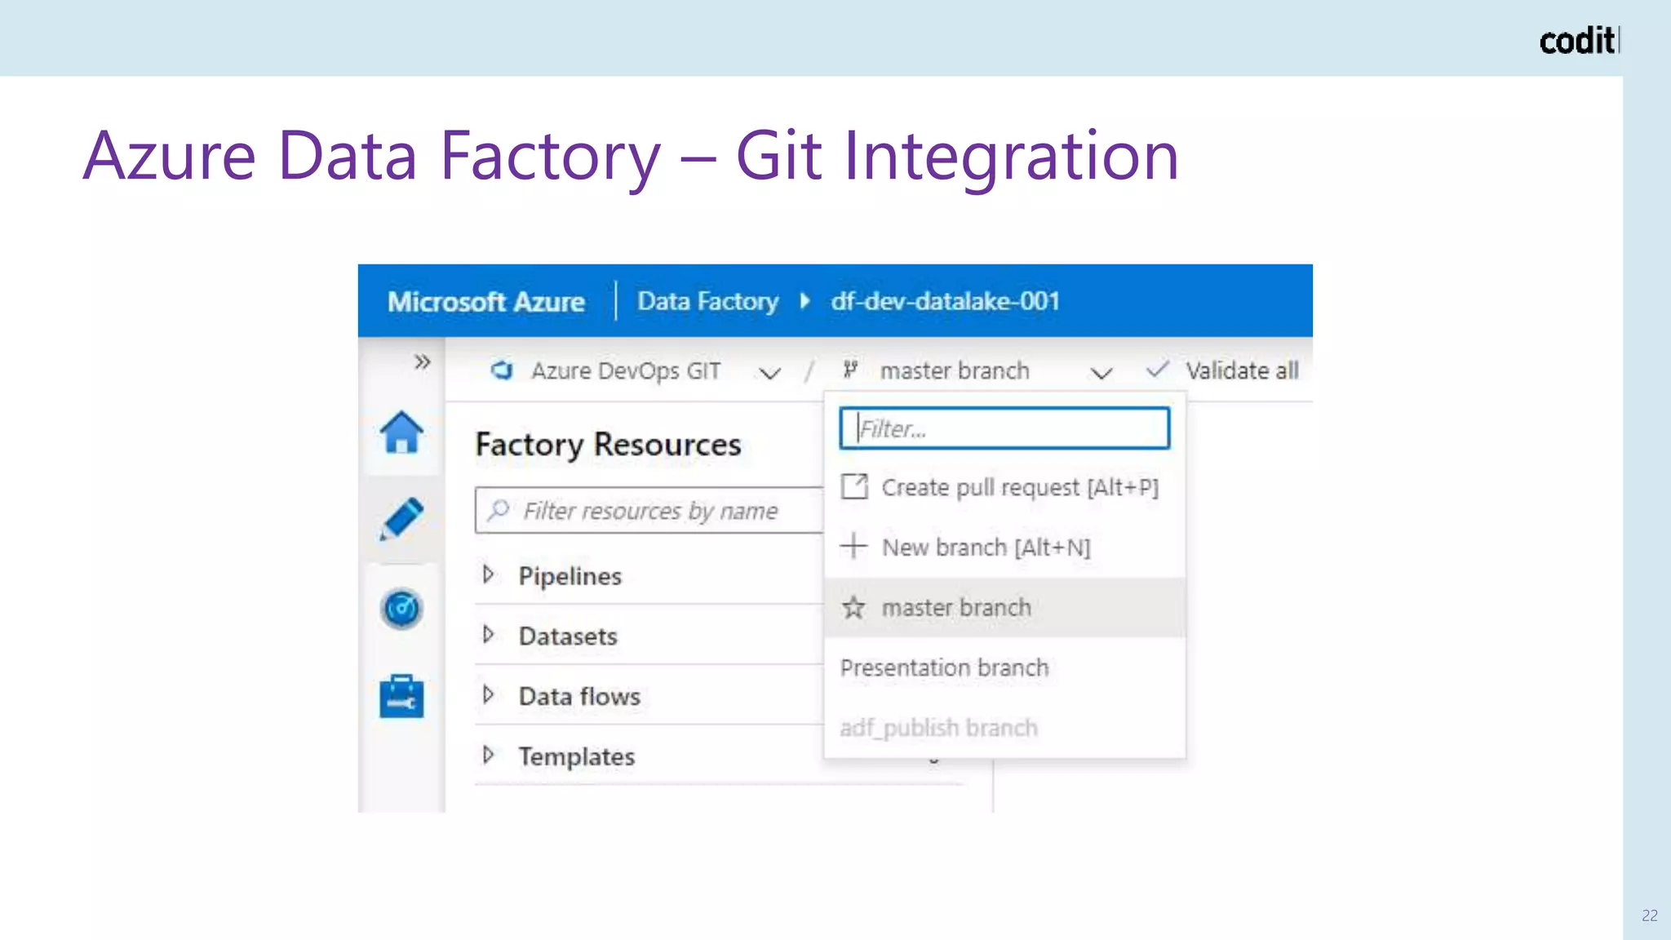Click Filter resources by name field
Image resolution: width=1671 pixels, height=940 pixels.
649,510
